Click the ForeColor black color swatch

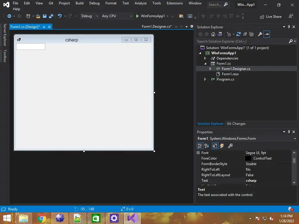click(248, 158)
